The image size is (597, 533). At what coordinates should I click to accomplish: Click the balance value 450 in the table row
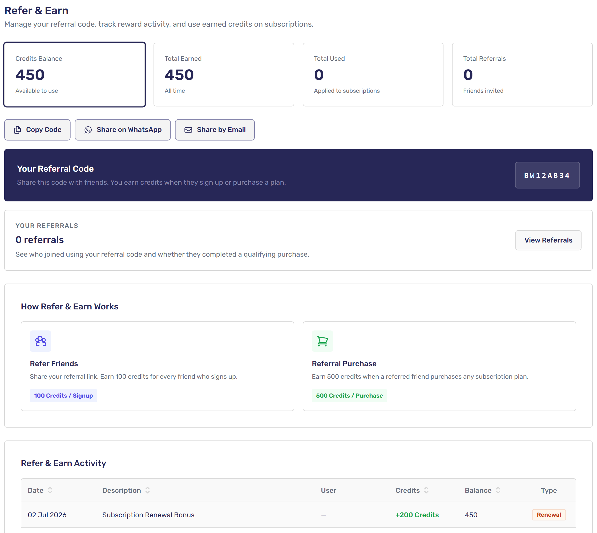(471, 515)
